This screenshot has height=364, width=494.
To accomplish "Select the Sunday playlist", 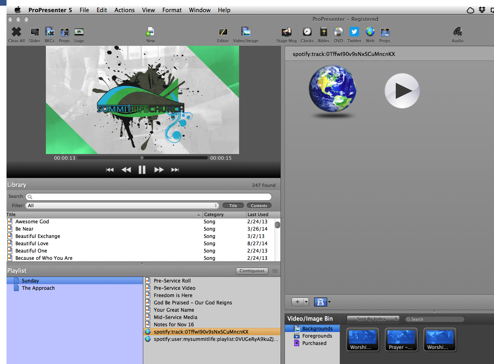I will (x=75, y=281).
